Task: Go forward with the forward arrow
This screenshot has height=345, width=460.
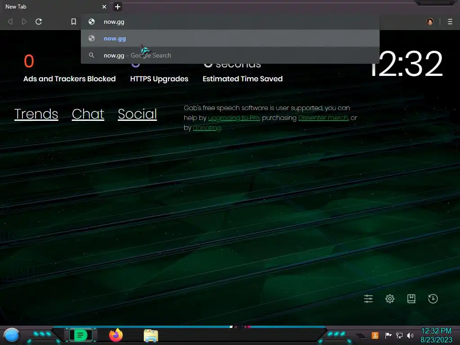Action: [x=24, y=22]
